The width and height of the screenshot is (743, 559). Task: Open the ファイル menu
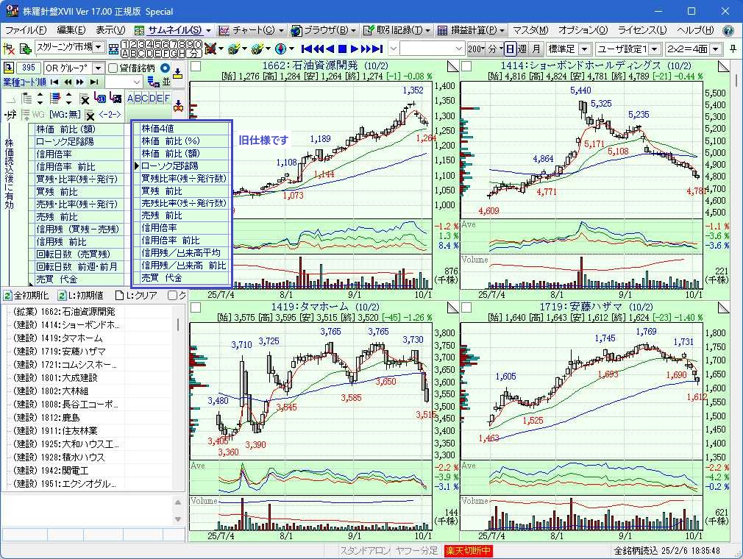pyautogui.click(x=25, y=30)
